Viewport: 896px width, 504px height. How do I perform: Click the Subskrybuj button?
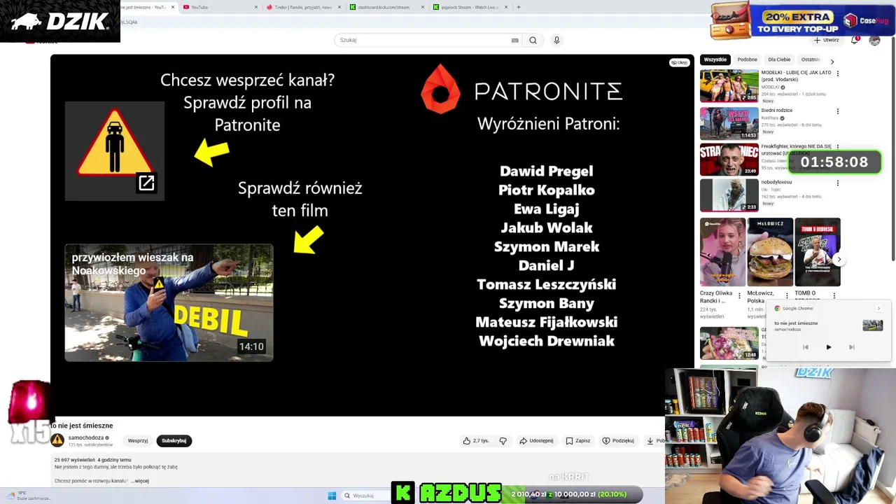click(x=174, y=441)
